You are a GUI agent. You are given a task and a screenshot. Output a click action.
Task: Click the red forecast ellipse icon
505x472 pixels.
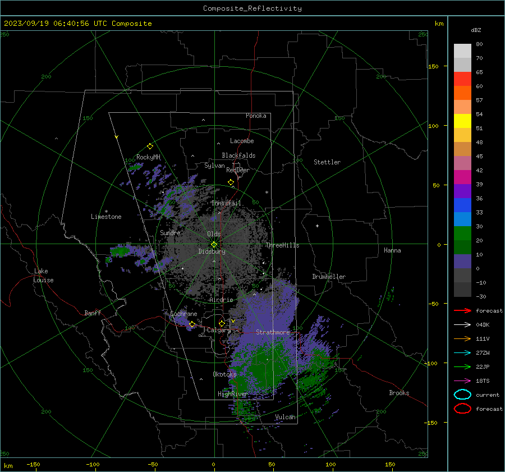462,409
